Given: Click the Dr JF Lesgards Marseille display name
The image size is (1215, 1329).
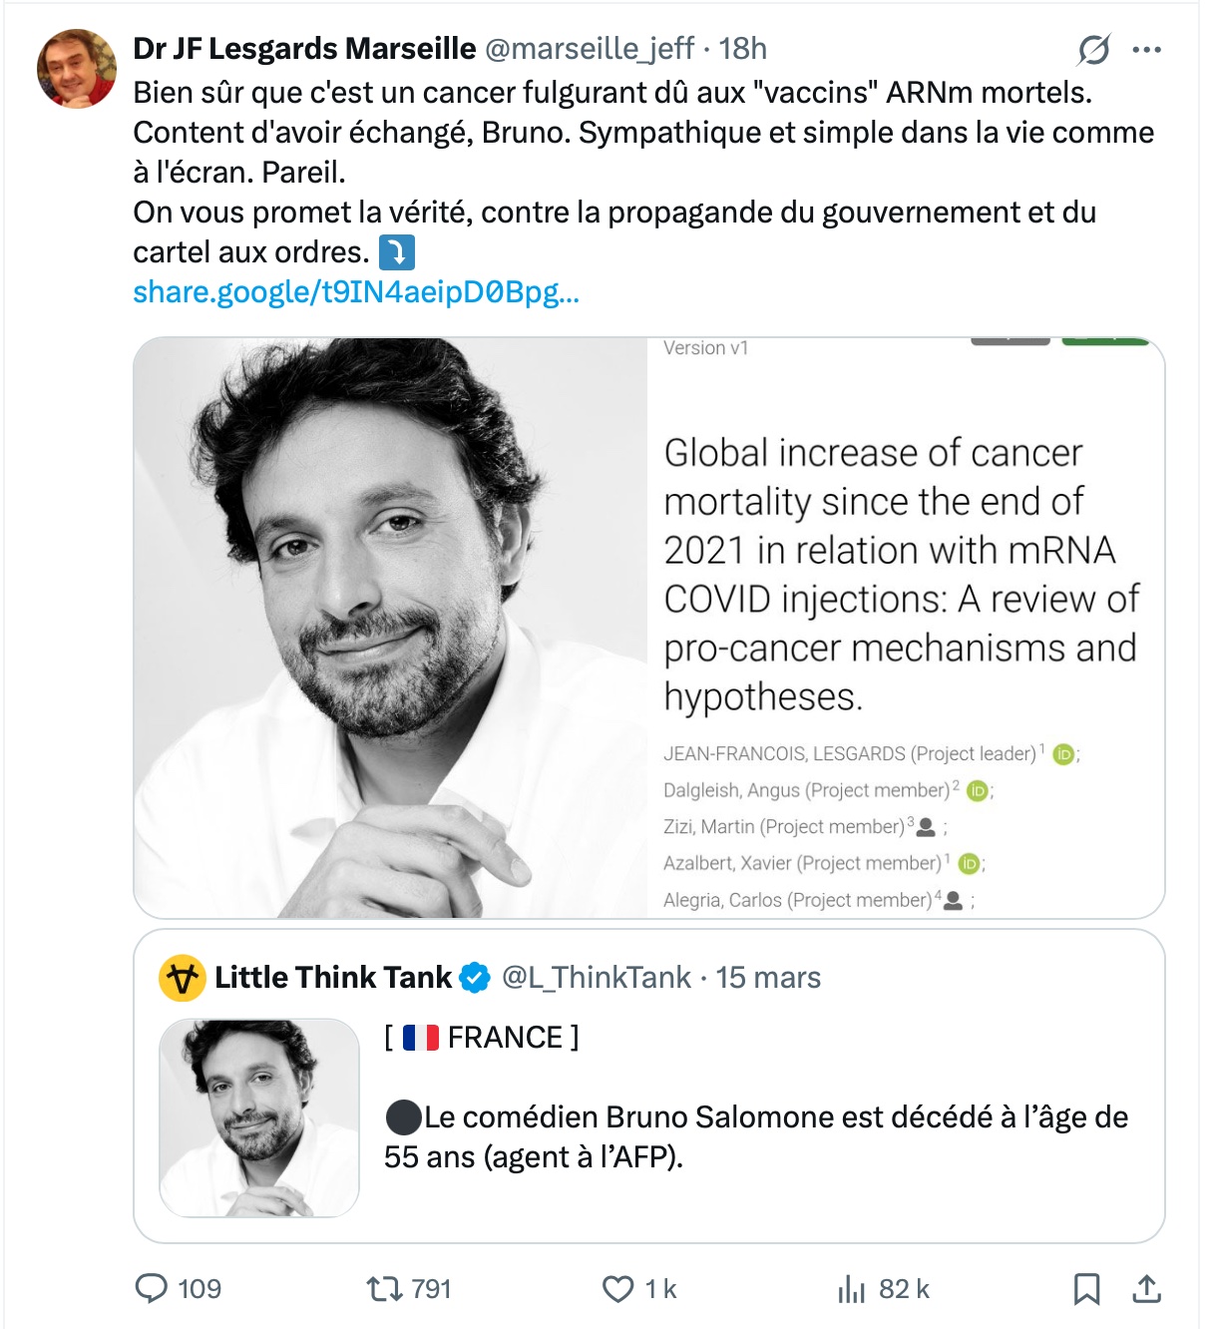Looking at the screenshot, I should [304, 48].
